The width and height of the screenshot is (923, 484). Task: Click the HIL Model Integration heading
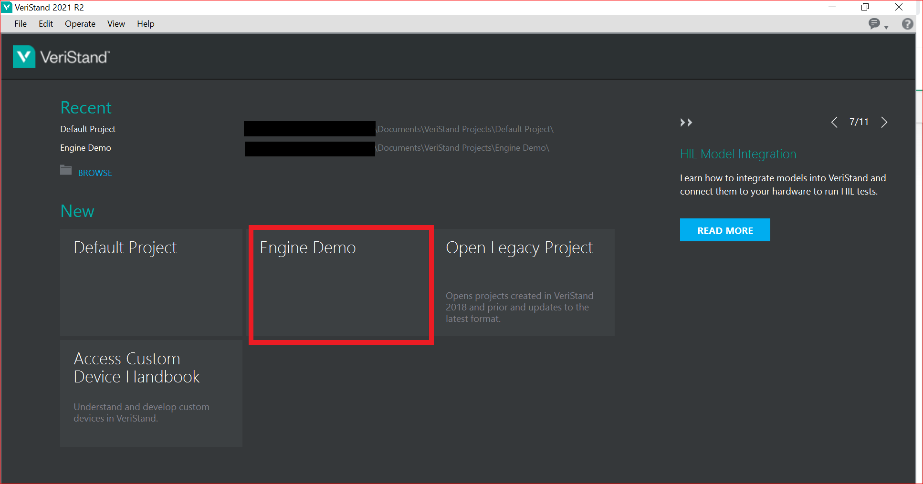coord(738,154)
